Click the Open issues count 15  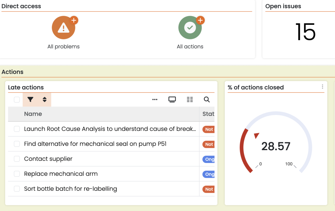tap(305, 32)
